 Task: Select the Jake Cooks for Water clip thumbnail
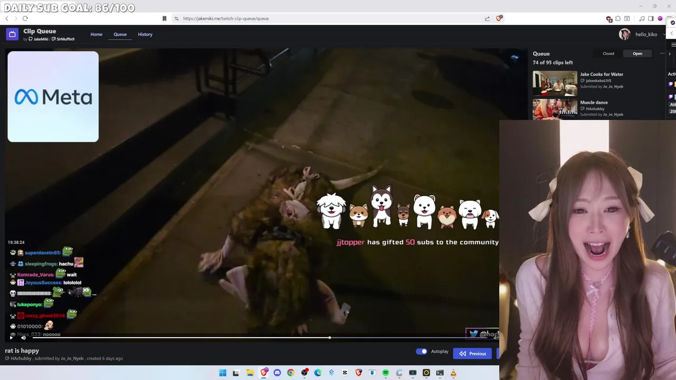click(x=555, y=83)
